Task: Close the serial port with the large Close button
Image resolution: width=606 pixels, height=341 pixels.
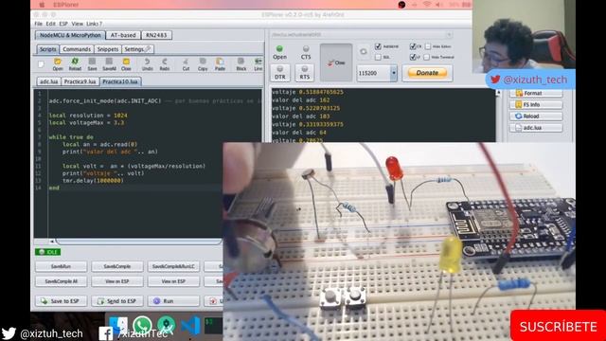Action: tap(336, 63)
